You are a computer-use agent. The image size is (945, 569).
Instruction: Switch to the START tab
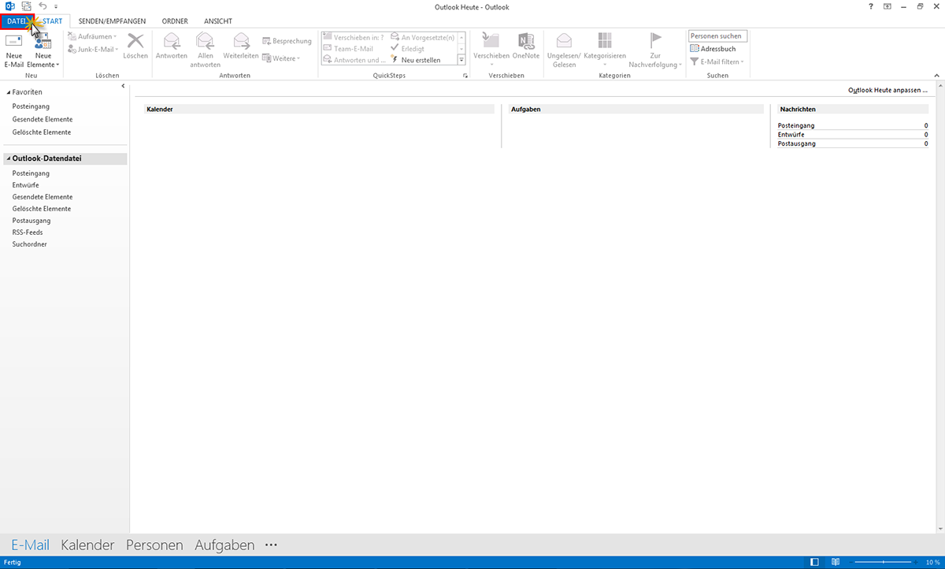53,21
